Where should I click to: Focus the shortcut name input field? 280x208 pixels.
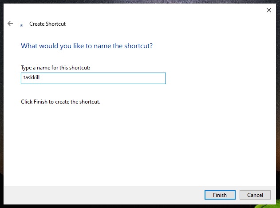(x=93, y=78)
